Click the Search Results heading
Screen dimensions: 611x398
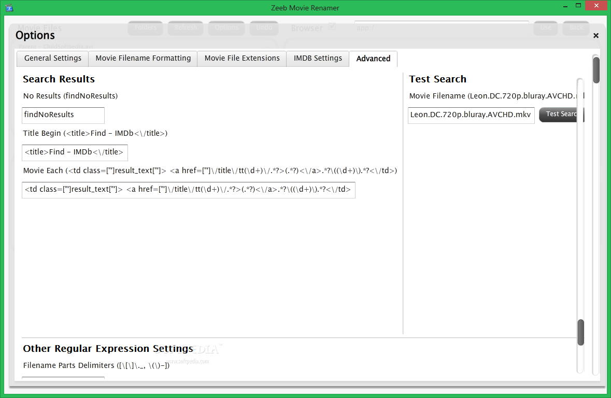(x=59, y=79)
